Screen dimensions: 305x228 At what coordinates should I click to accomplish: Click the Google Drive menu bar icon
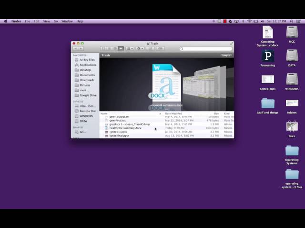(x=230, y=21)
